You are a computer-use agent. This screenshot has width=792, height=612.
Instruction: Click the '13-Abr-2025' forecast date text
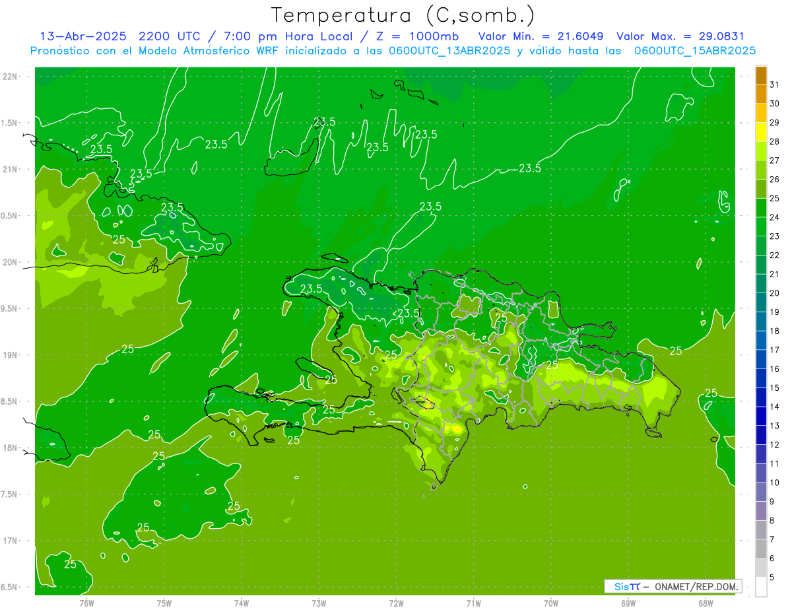click(84, 36)
